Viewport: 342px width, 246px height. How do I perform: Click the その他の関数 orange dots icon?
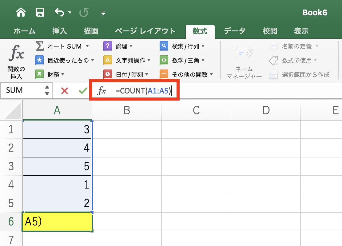point(164,74)
